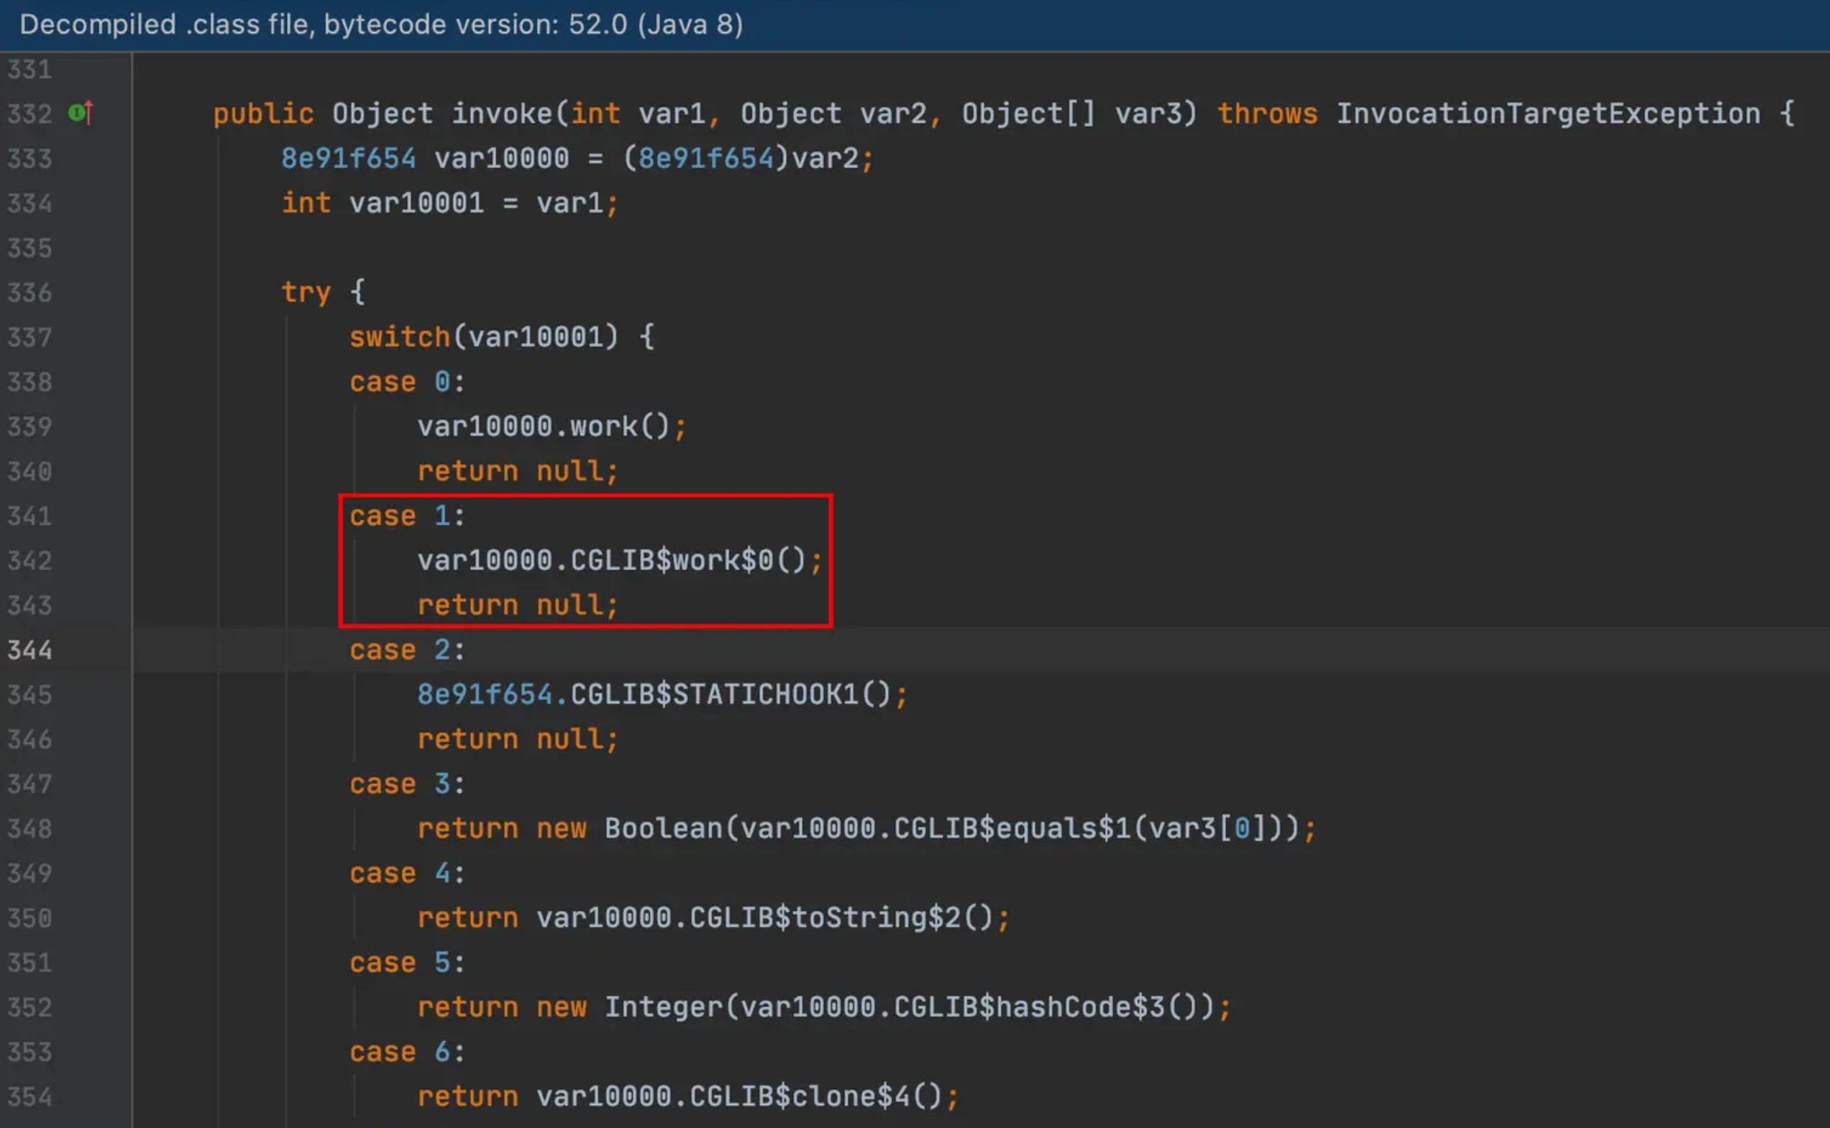The image size is (1830, 1128).
Task: Click 'Boolean' constructor on line 348
Action: pyautogui.click(x=663, y=829)
